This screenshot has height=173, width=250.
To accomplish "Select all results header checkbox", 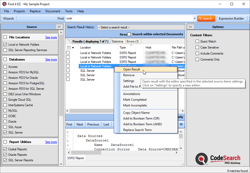I will [69, 47].
